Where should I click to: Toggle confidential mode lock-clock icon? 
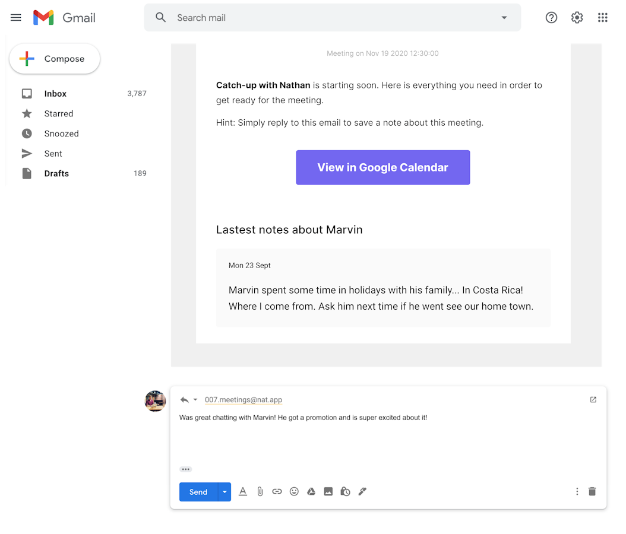click(x=345, y=491)
